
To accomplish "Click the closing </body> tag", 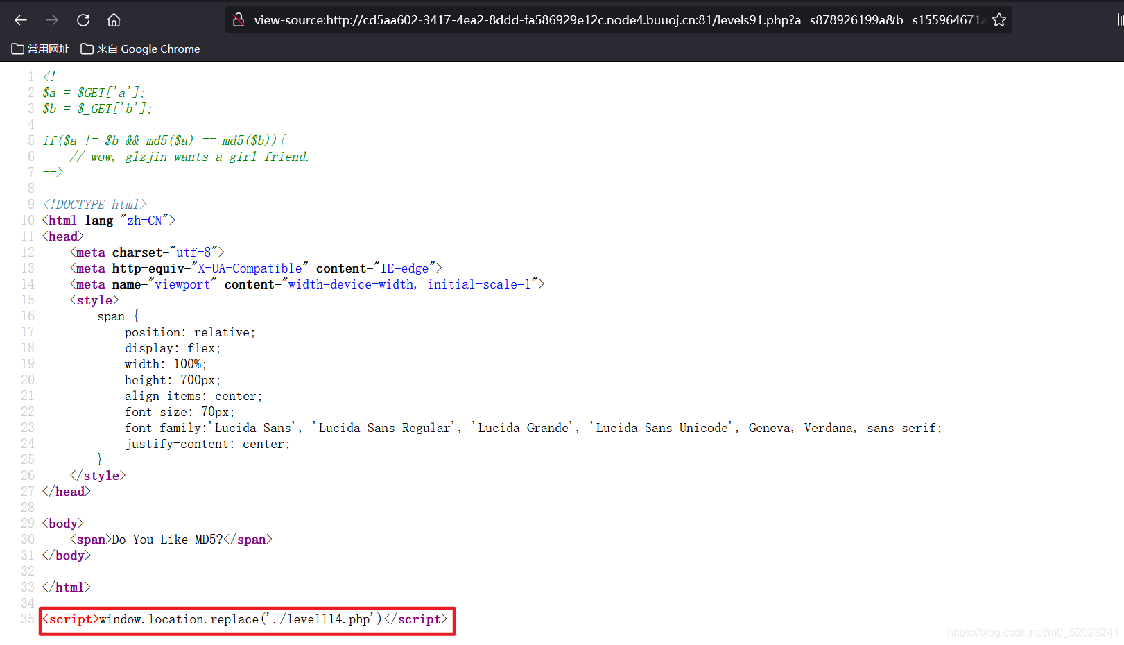I will 67,556.
